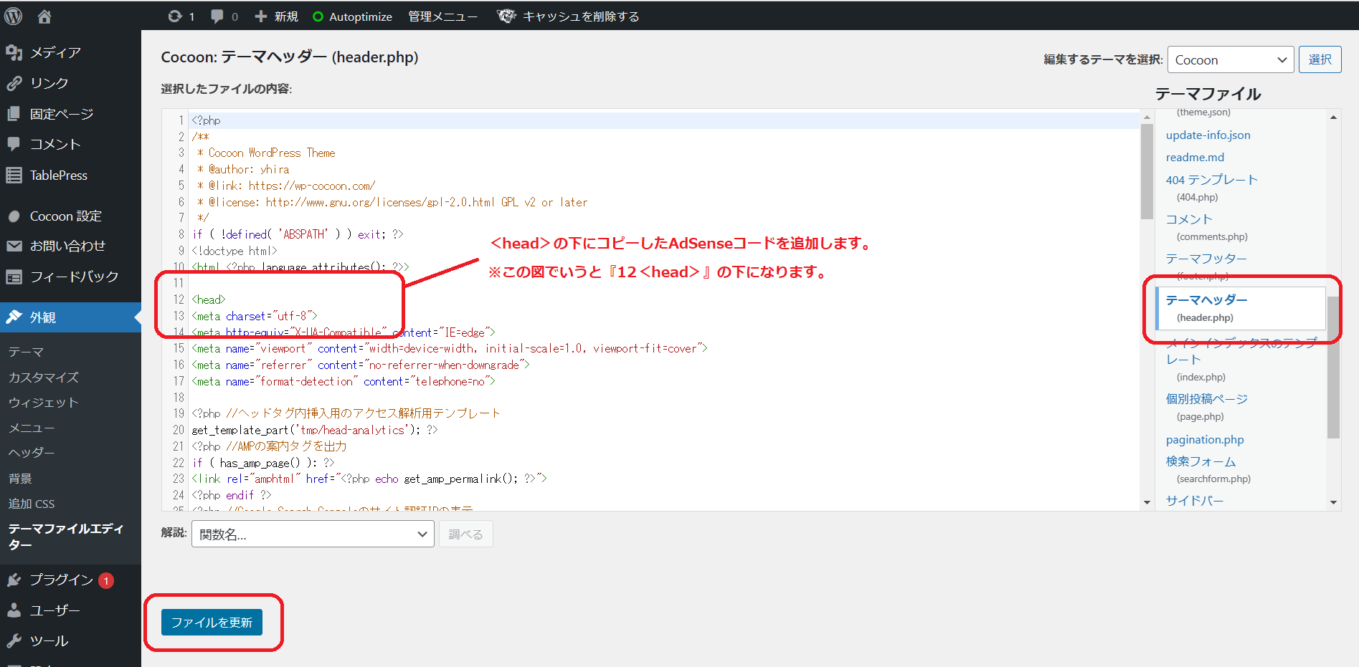
Task: Open the 関数名 lookup dropdown
Action: 313,534
